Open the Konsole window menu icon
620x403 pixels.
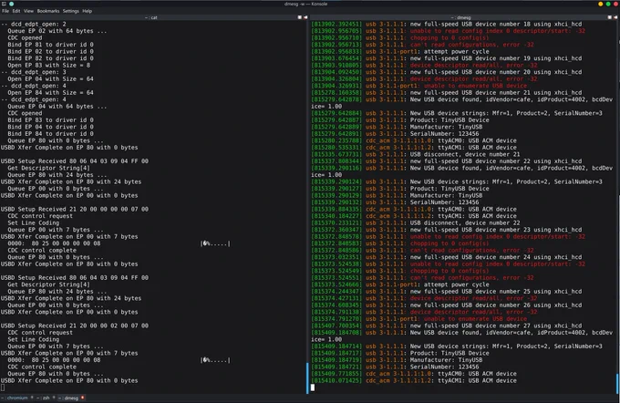(4, 4)
